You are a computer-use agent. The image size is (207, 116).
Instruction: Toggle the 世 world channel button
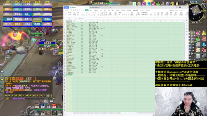[x=38, y=95]
